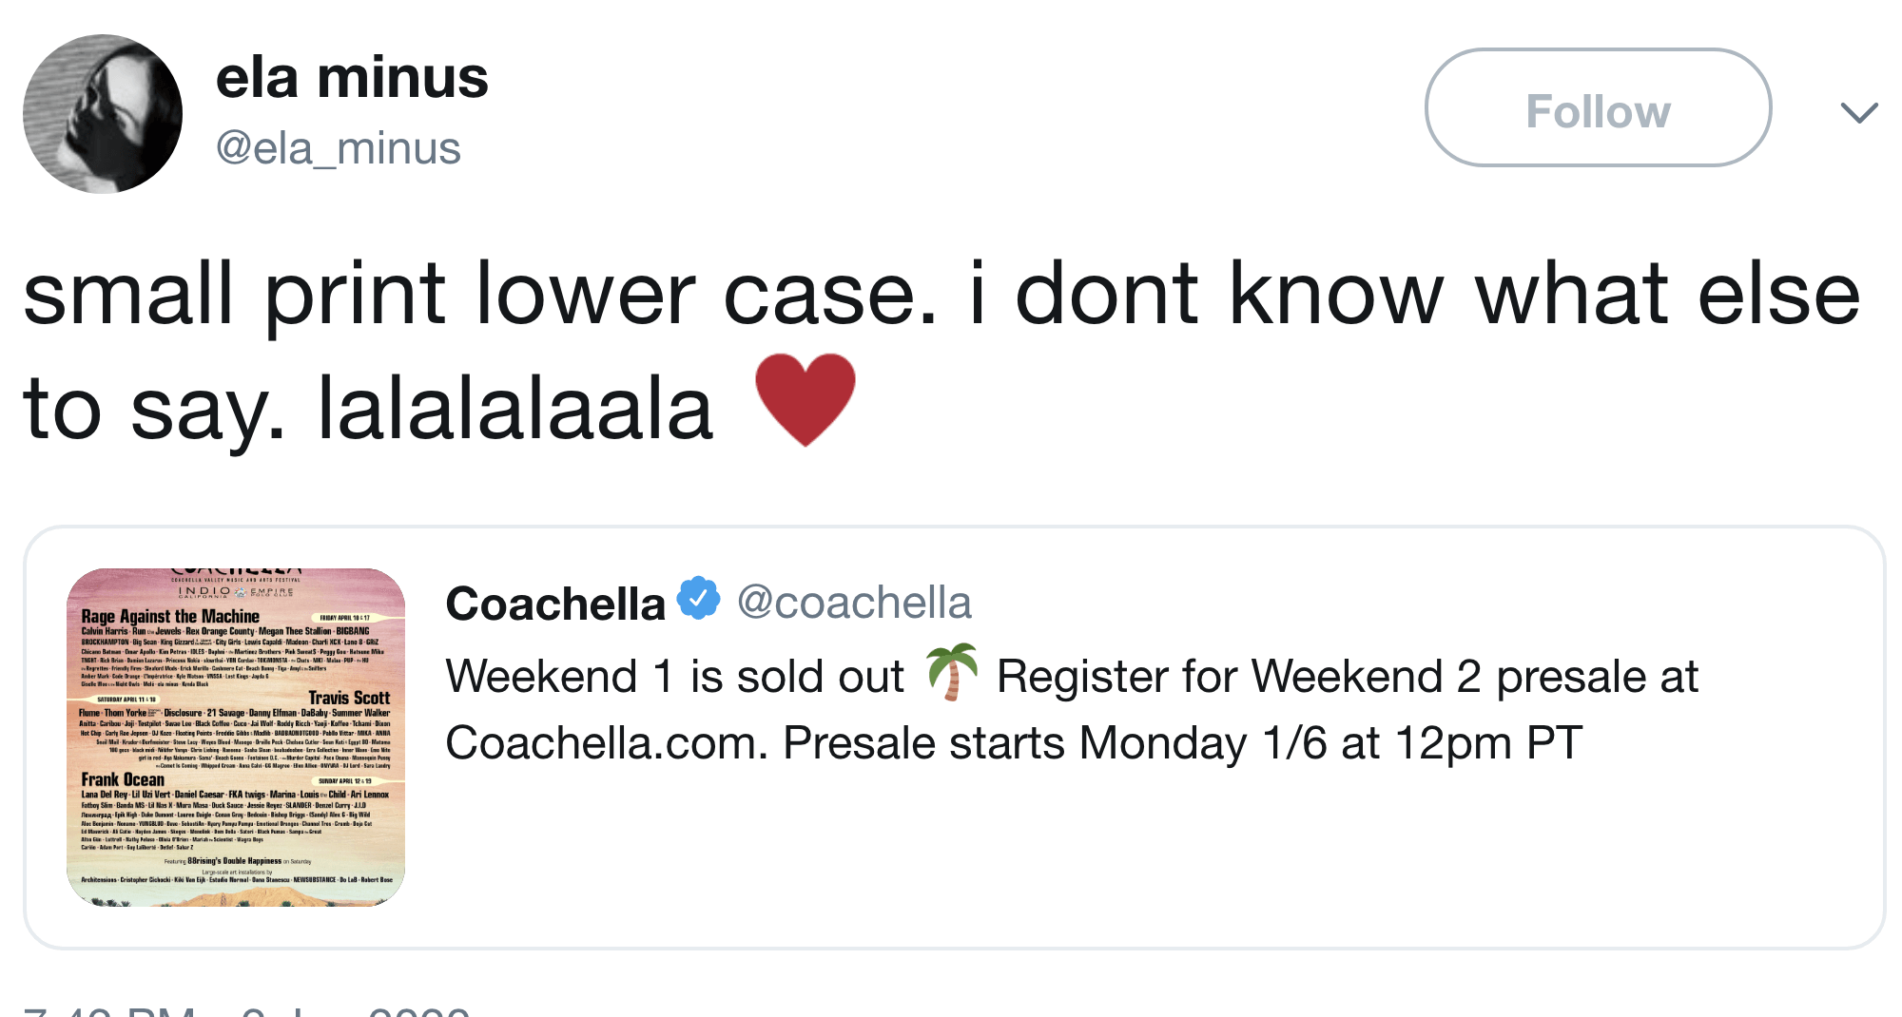Open the Coachella account name
This screenshot has width=1902, height=1017.
[555, 604]
